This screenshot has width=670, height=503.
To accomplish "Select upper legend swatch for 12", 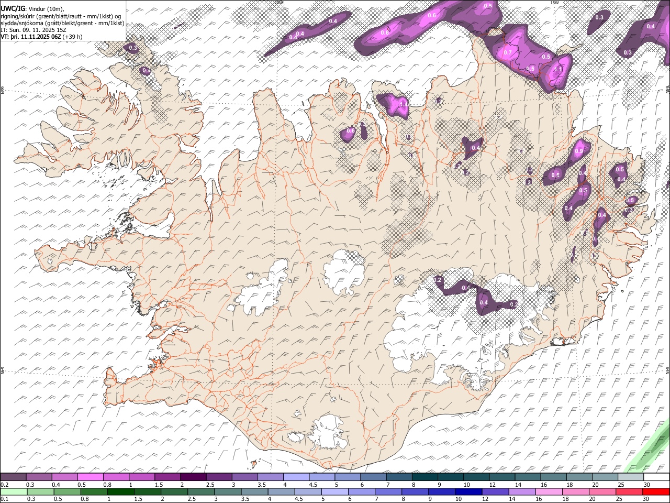I will 501,477.
